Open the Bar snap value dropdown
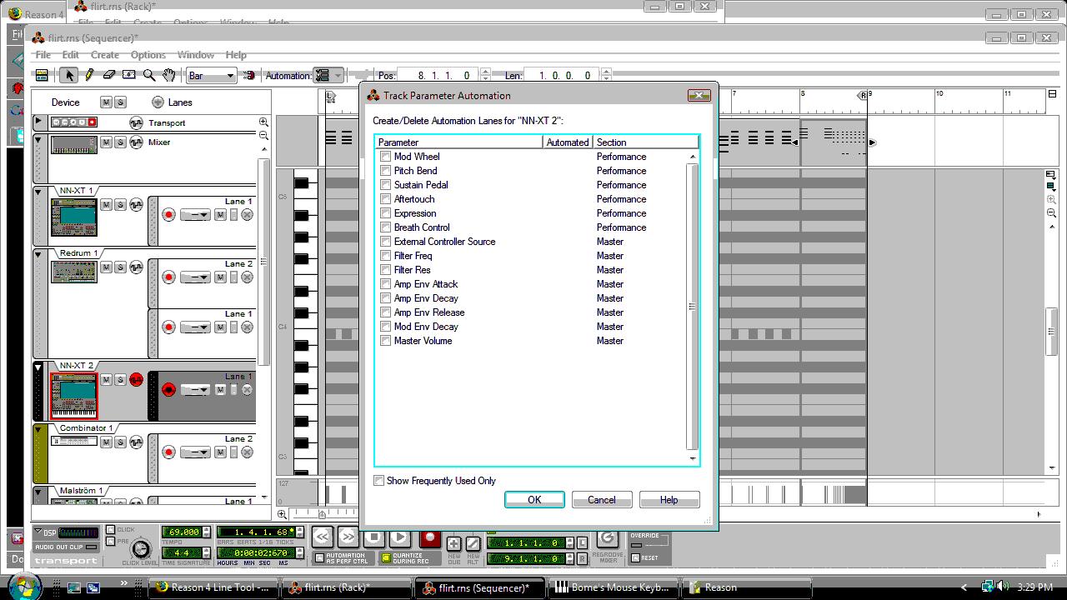The width and height of the screenshot is (1067, 600). coord(212,76)
